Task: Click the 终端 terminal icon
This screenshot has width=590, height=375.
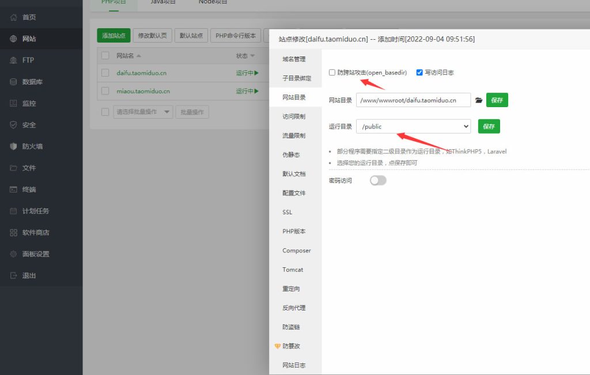Action: point(14,189)
